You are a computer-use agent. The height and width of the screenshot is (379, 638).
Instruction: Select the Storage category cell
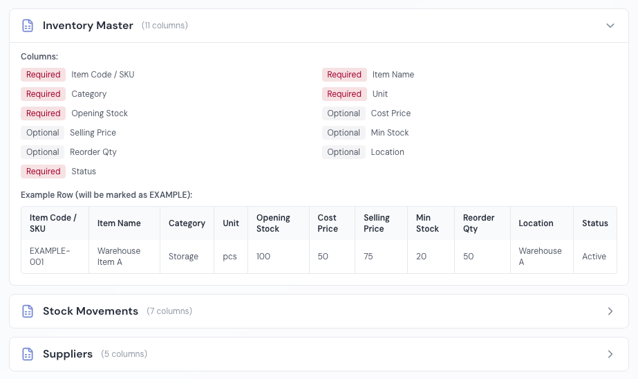pyautogui.click(x=183, y=257)
